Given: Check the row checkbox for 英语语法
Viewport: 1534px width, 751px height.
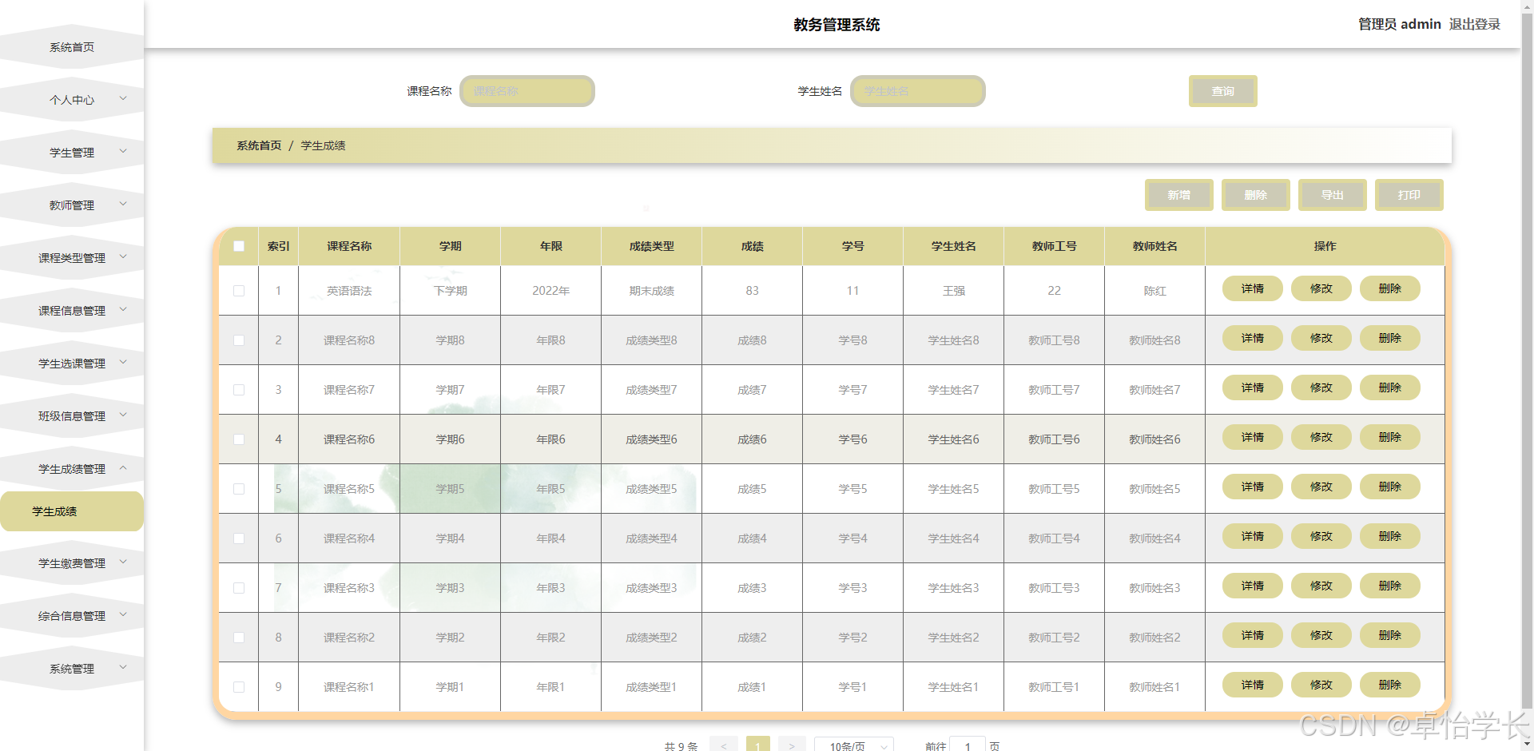Looking at the screenshot, I should pos(239,291).
